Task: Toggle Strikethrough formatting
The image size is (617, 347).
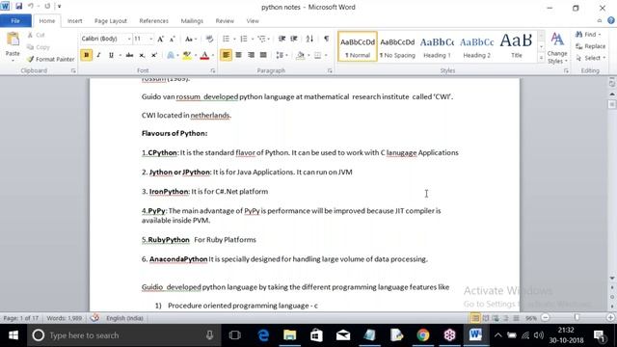Action: (129, 55)
